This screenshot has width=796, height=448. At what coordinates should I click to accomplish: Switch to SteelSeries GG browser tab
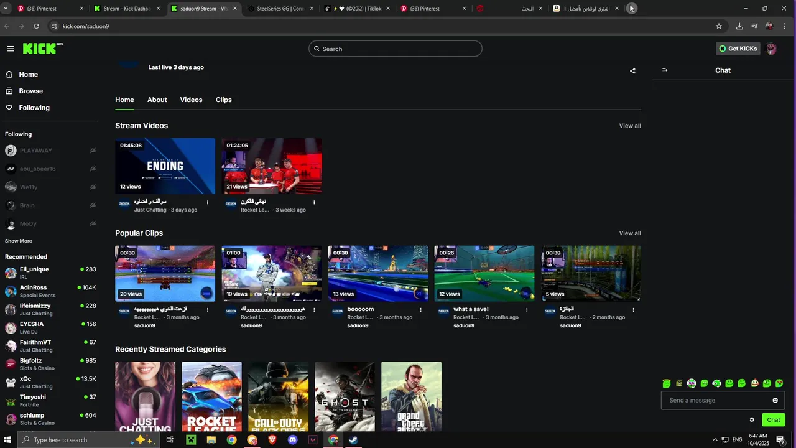(280, 9)
